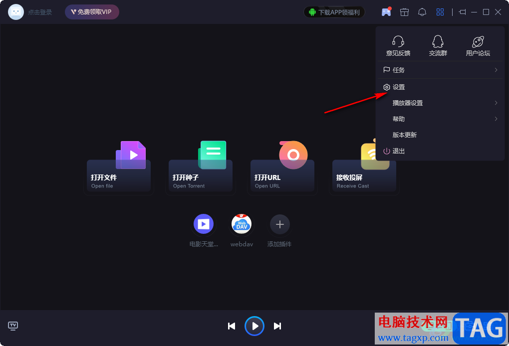Expand the 播放器设置 submenu chevron
This screenshot has width=509, height=346.
click(496, 103)
